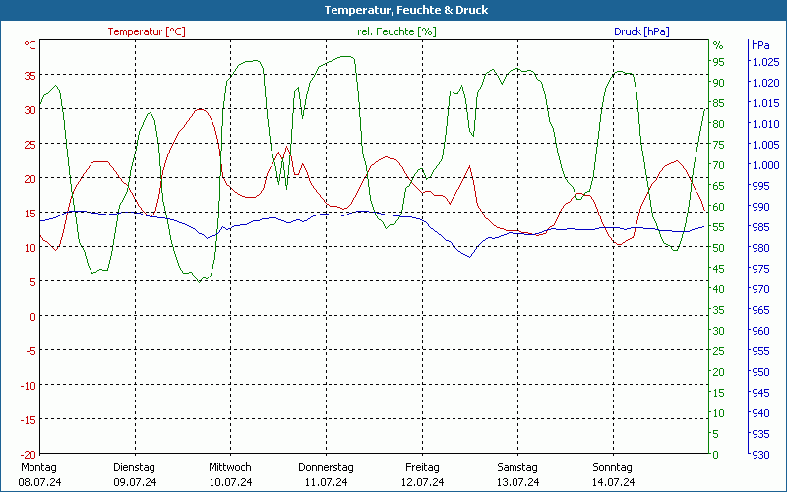
Task: Click humidity axis value '50'
Action: click(x=719, y=248)
